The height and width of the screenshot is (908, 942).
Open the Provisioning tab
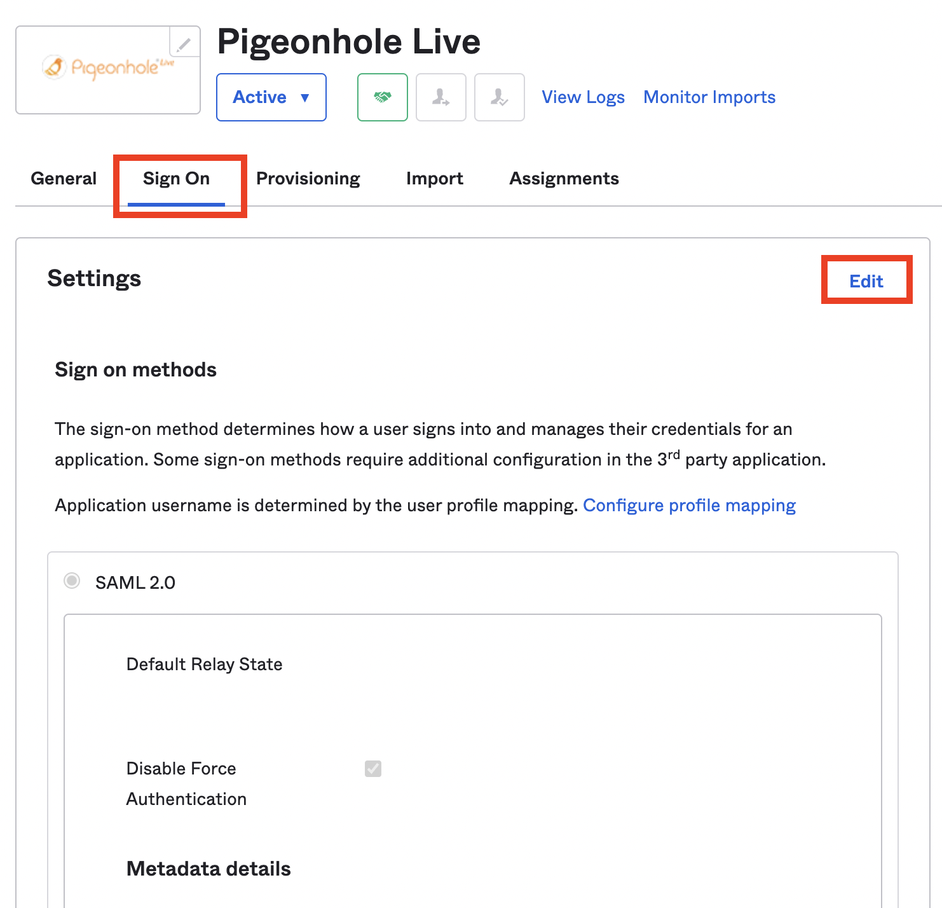point(308,179)
